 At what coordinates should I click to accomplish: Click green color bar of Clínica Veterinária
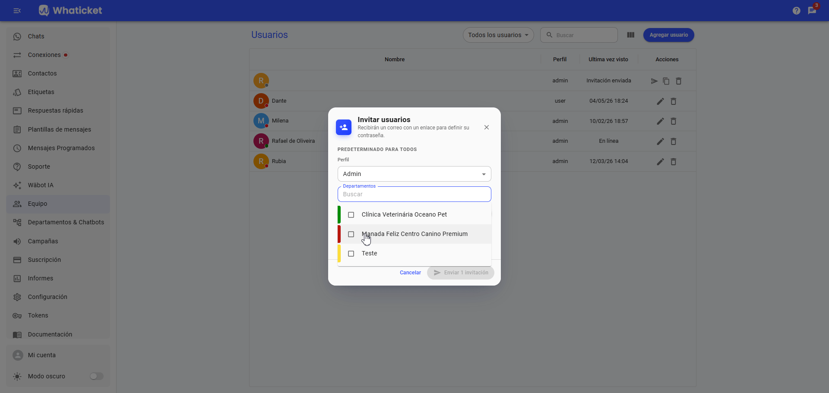tap(339, 215)
